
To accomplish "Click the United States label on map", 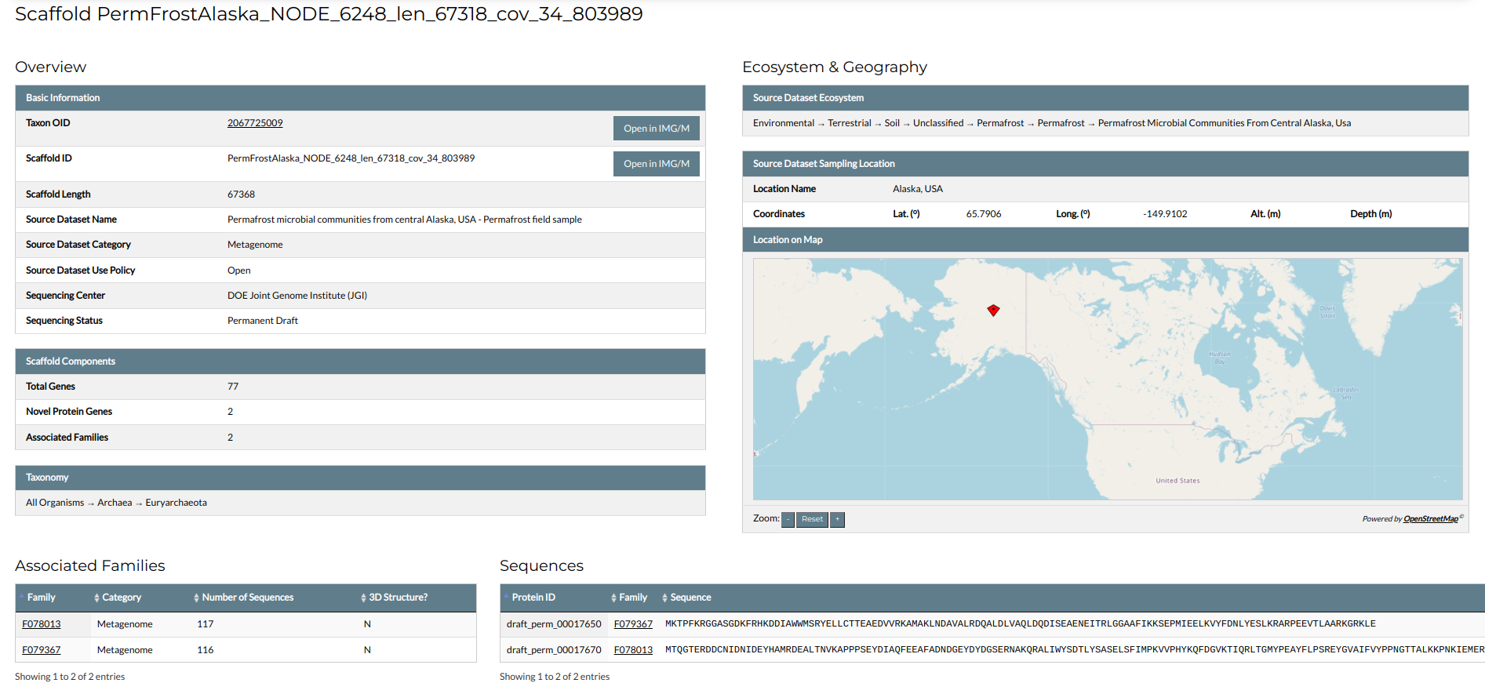I will tap(1177, 481).
